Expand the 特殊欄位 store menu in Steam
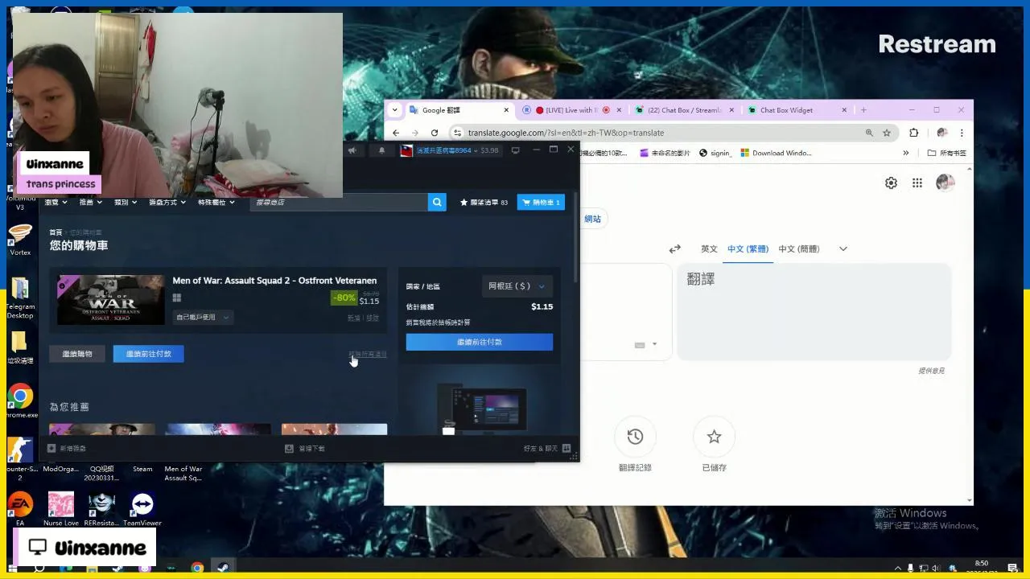The height and width of the screenshot is (579, 1030). click(x=216, y=203)
